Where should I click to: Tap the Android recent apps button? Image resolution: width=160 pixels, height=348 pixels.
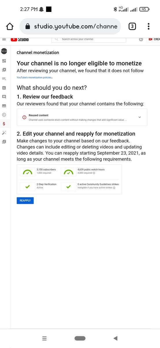point(44,338)
